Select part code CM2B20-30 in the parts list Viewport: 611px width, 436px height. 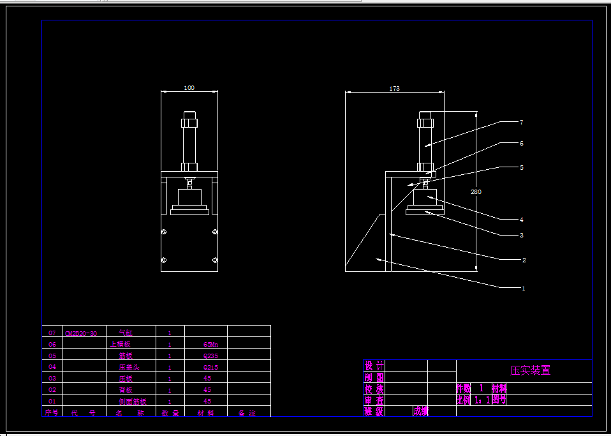81,333
